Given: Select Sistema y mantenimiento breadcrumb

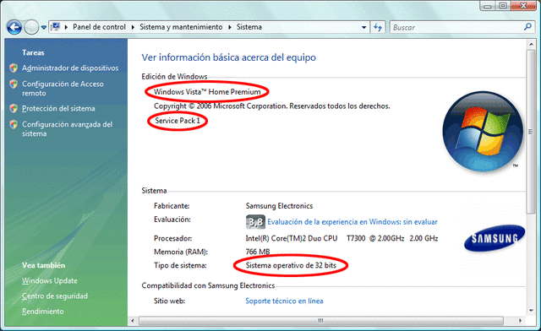Looking at the screenshot, I should [x=181, y=27].
